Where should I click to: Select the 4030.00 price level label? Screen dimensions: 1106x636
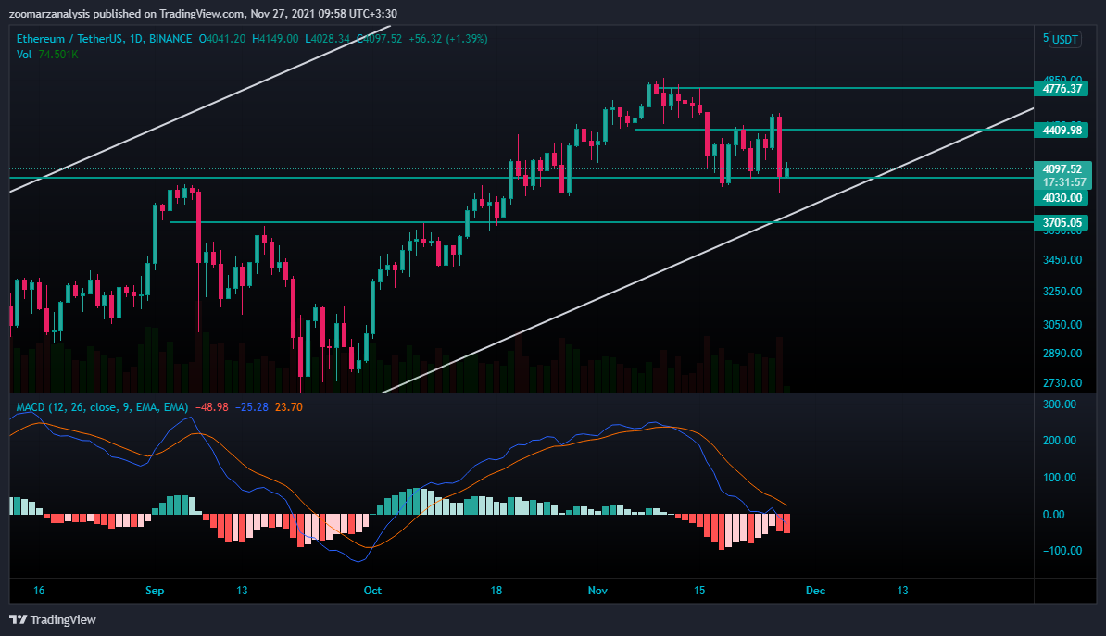tap(1062, 197)
